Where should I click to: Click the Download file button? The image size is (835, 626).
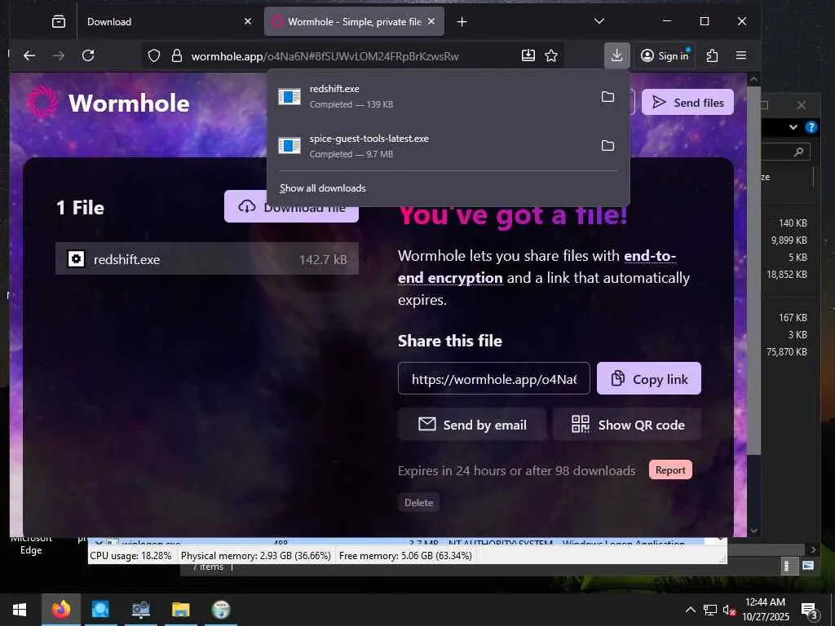pyautogui.click(x=291, y=206)
